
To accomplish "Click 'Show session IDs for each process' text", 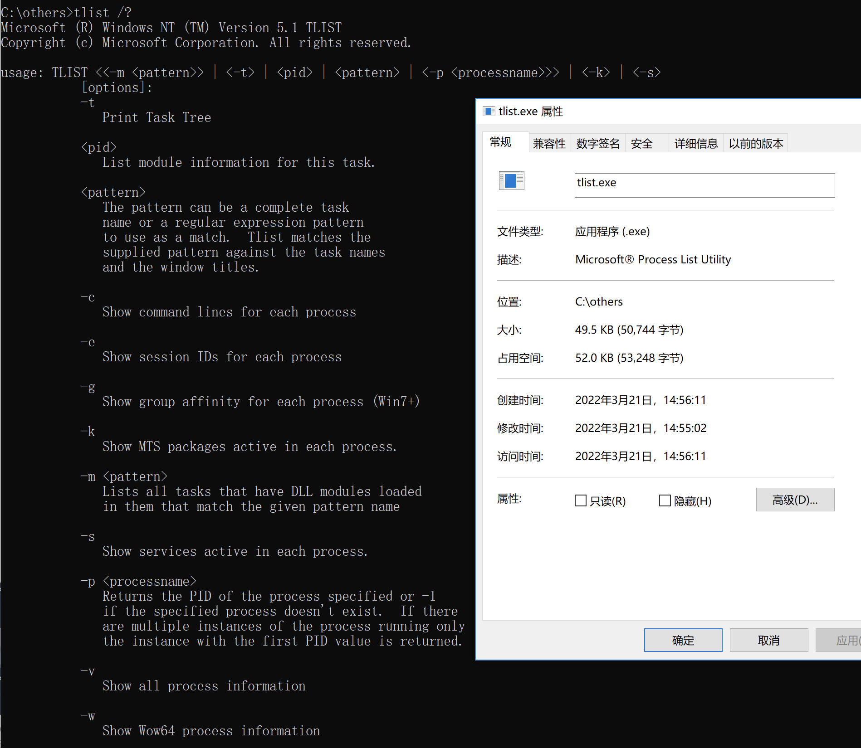I will 222,357.
